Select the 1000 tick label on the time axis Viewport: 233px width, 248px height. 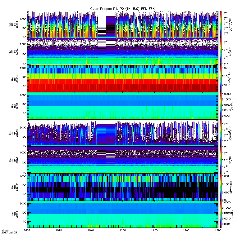(27, 230)
